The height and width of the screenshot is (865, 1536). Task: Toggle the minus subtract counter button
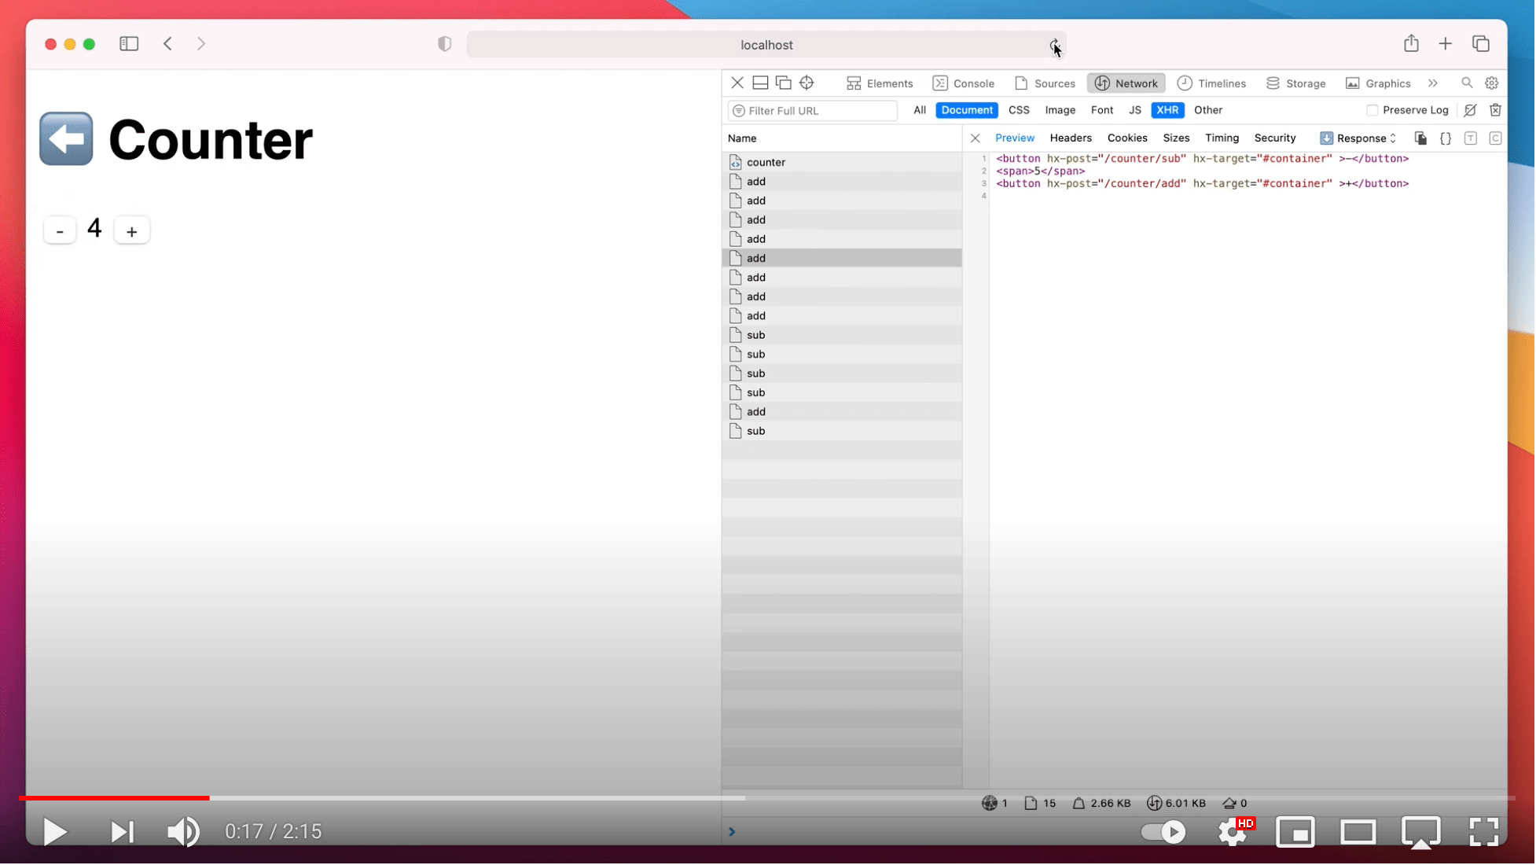59,230
